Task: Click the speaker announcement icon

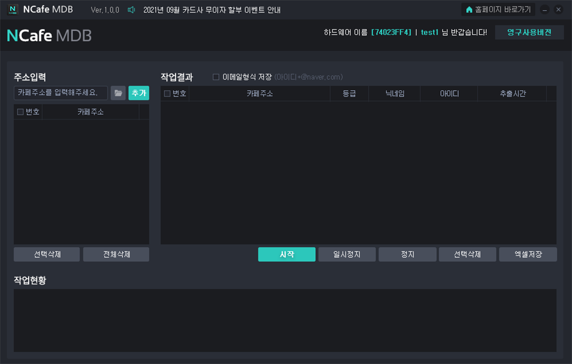Action: pos(132,10)
